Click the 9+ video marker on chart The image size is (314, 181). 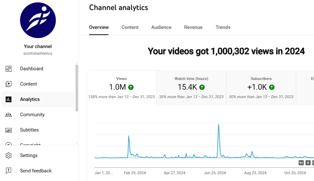(x=301, y=163)
